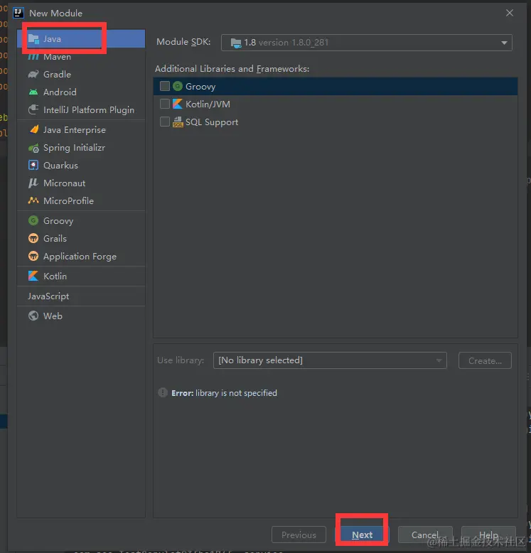Click the MicroProfile icon

click(x=33, y=200)
